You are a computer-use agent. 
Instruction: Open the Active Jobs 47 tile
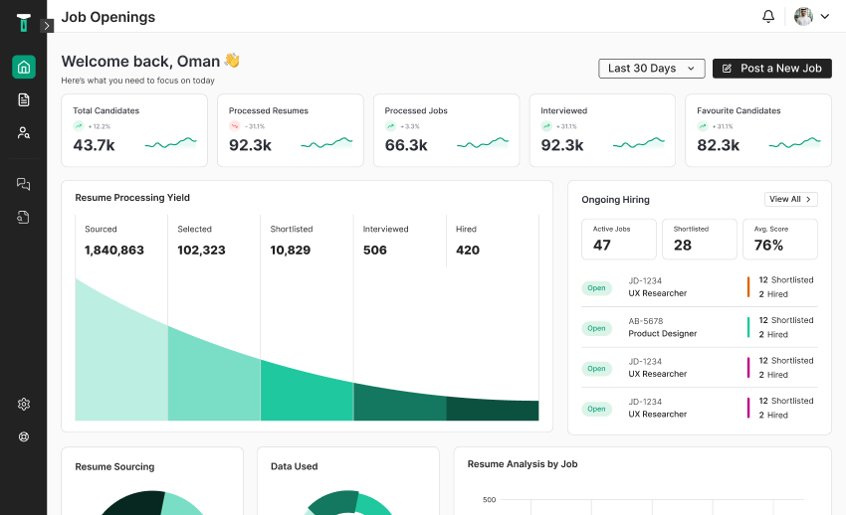[619, 240]
